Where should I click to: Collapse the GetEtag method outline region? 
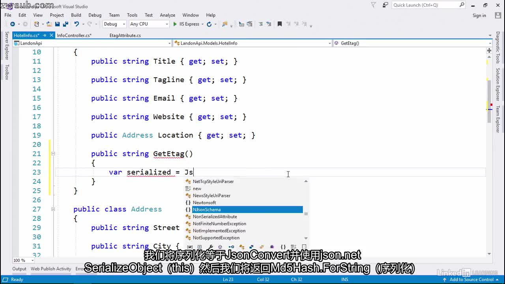pyautogui.click(x=53, y=154)
